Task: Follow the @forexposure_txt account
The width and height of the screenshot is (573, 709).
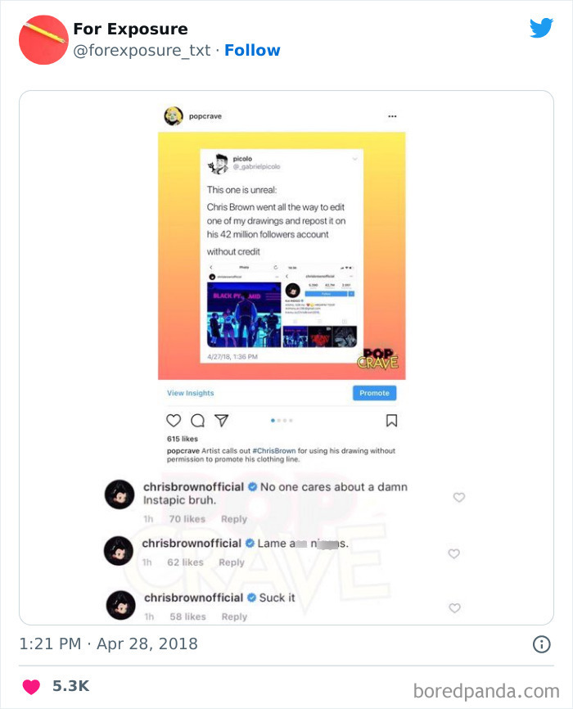Action: pyautogui.click(x=252, y=50)
